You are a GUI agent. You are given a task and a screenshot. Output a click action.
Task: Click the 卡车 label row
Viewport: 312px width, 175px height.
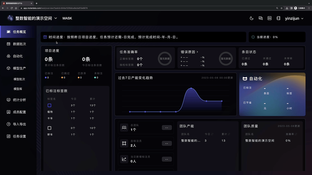(x=76, y=119)
